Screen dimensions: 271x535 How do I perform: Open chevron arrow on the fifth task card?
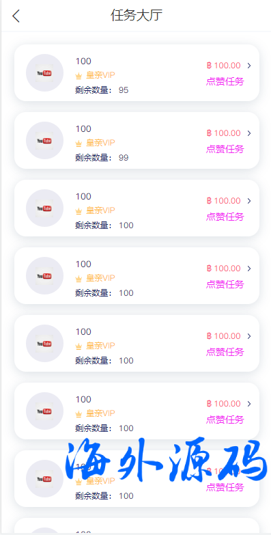[249, 335]
